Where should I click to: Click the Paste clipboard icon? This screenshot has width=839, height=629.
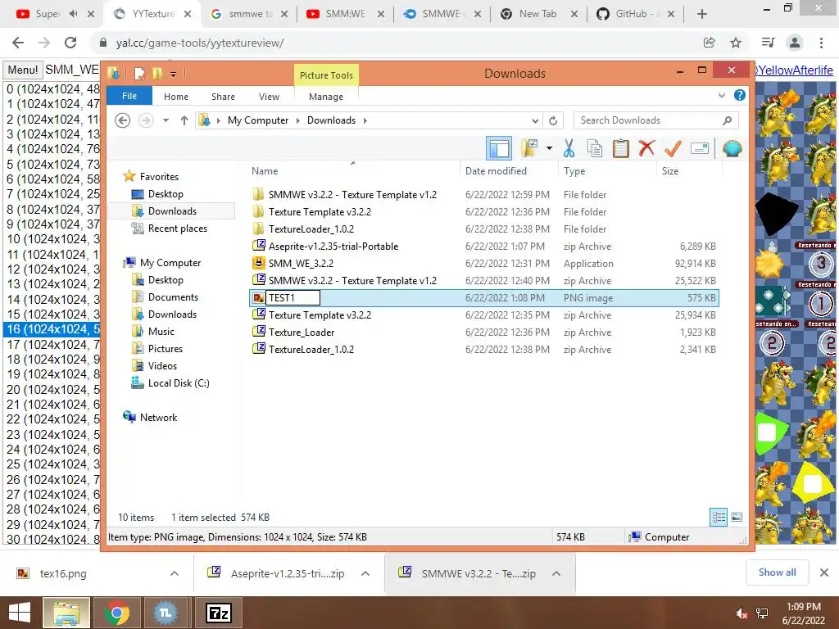(621, 148)
